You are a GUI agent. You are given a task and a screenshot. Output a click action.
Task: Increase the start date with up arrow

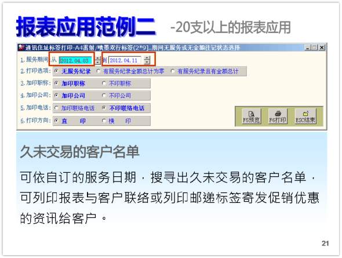click(98, 58)
